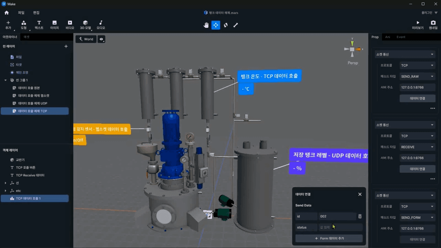Open the 추가 (add) tool
Image resolution: width=441 pixels, height=248 pixels.
8,25
